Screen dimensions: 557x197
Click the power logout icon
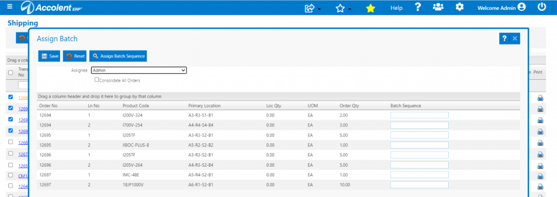(x=542, y=7)
